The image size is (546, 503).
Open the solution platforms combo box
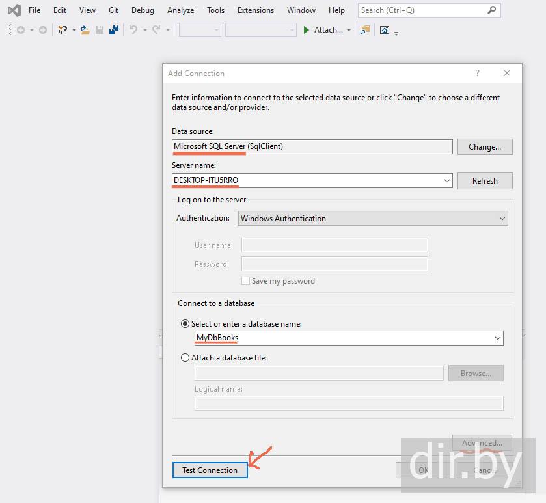[x=261, y=30]
